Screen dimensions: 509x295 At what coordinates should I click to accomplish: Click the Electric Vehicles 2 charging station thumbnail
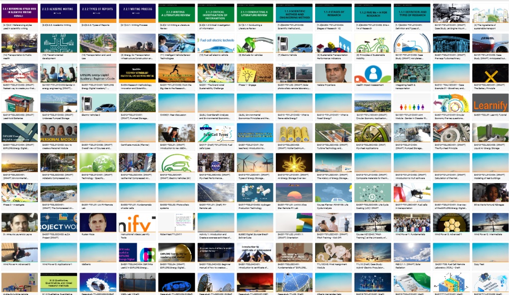point(97,103)
